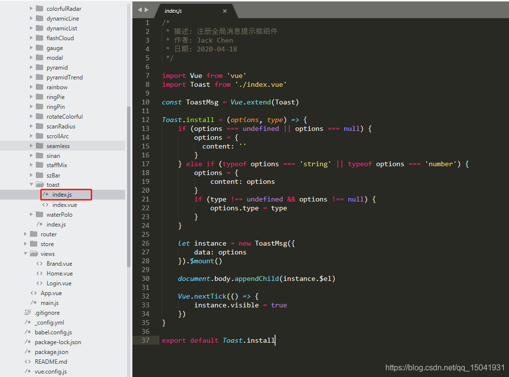Image resolution: width=509 pixels, height=377 pixels.
Task: Open the .gitignore file
Action: (x=48, y=312)
